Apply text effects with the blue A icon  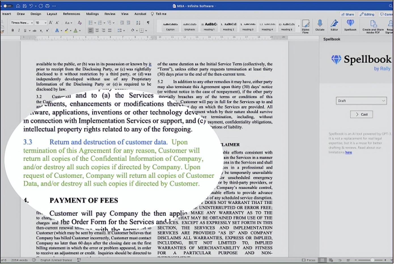57,30
